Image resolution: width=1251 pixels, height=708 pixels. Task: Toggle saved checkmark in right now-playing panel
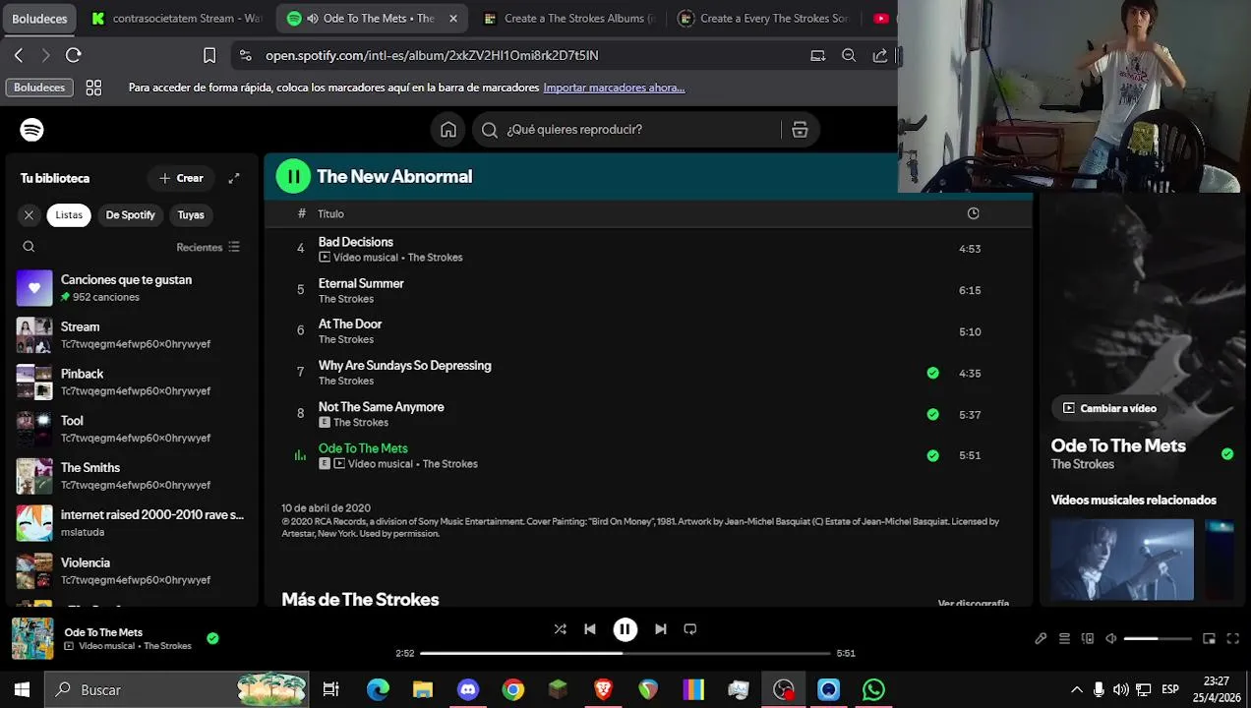[1227, 453]
